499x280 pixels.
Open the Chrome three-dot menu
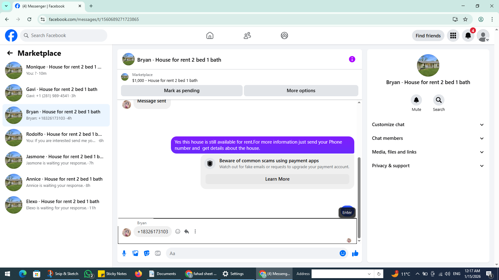click(x=492, y=19)
